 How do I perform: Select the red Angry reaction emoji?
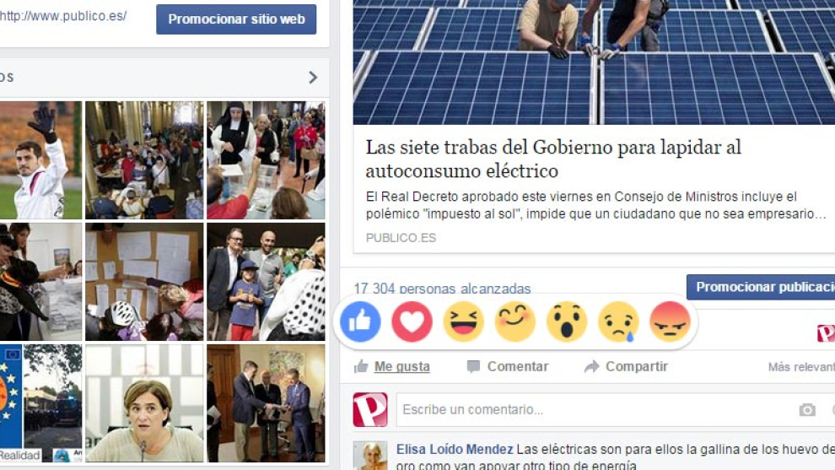[x=670, y=321]
